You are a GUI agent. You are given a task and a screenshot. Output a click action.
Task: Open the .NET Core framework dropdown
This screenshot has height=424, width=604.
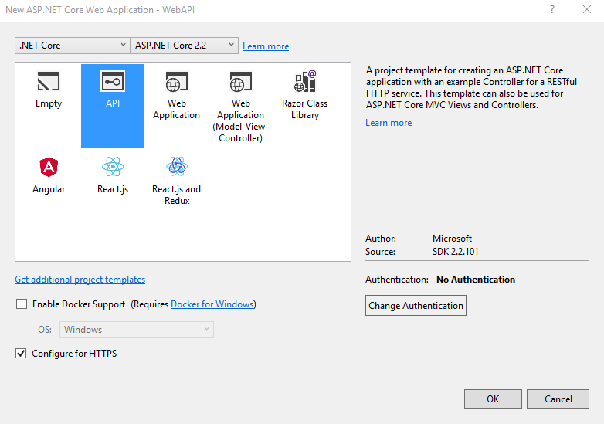(x=73, y=46)
